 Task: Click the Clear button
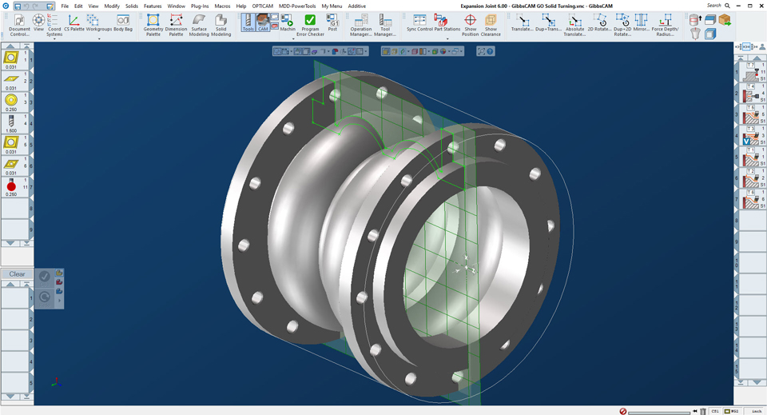coord(17,274)
